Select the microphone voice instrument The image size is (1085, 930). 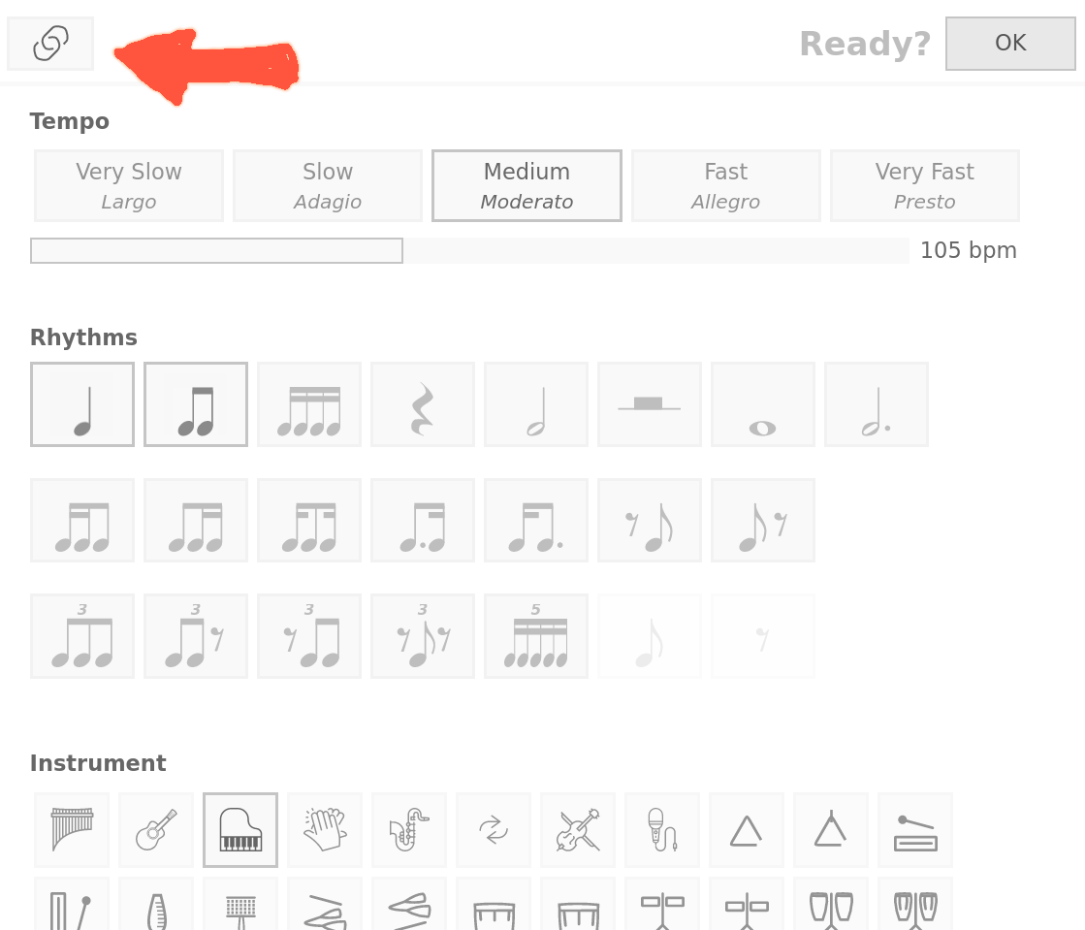tap(662, 830)
